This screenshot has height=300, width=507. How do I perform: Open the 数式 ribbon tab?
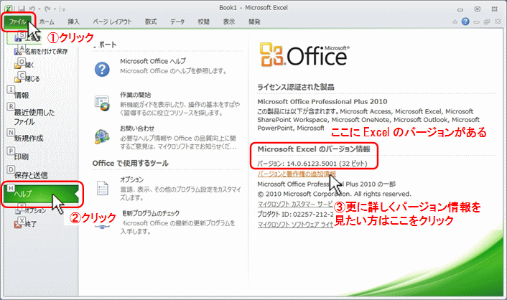pos(151,22)
